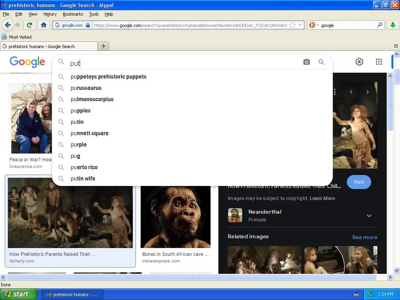Open the Google apps grid icon
The height and width of the screenshot is (300, 400).
(x=379, y=61)
